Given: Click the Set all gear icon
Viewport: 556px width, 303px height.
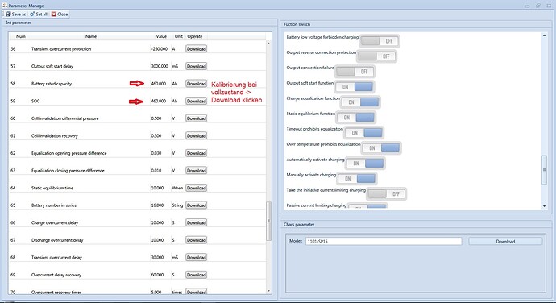Looking at the screenshot, I should [32, 15].
